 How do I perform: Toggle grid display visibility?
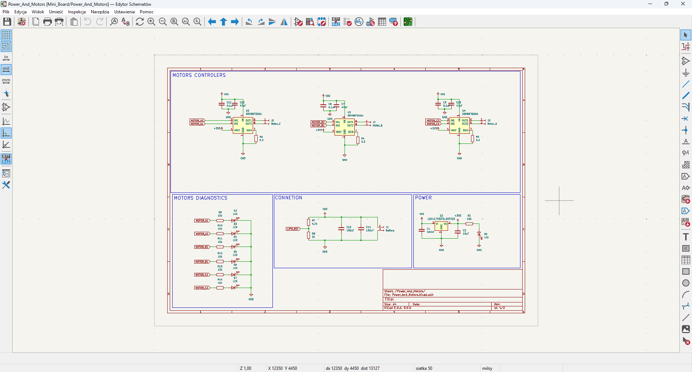tap(6, 35)
